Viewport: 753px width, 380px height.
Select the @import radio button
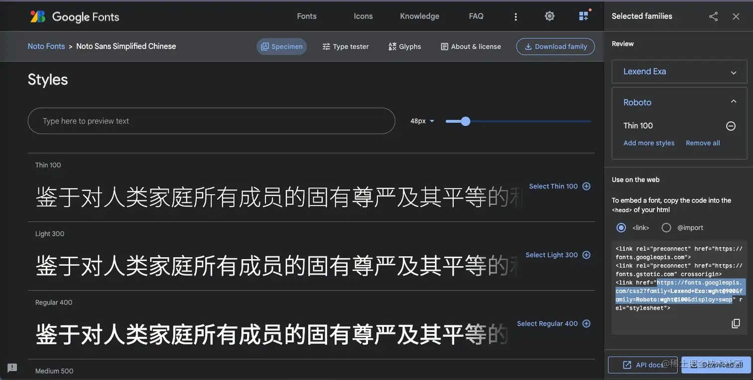coord(666,227)
